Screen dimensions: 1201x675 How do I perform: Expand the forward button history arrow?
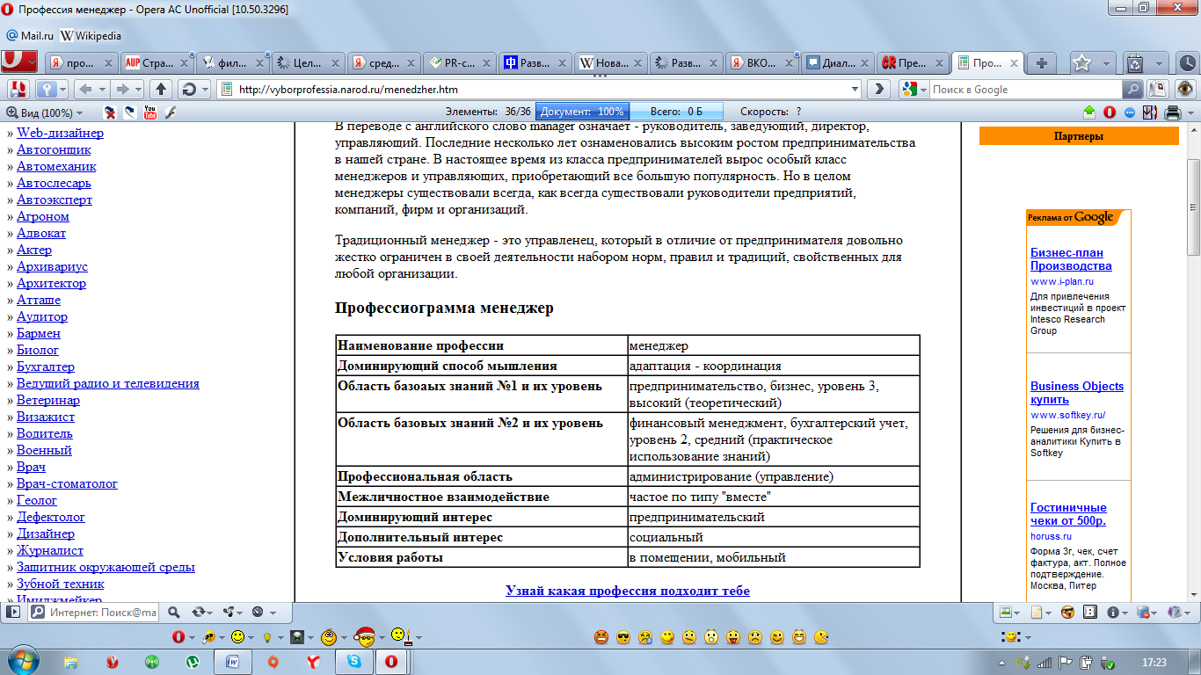point(139,89)
